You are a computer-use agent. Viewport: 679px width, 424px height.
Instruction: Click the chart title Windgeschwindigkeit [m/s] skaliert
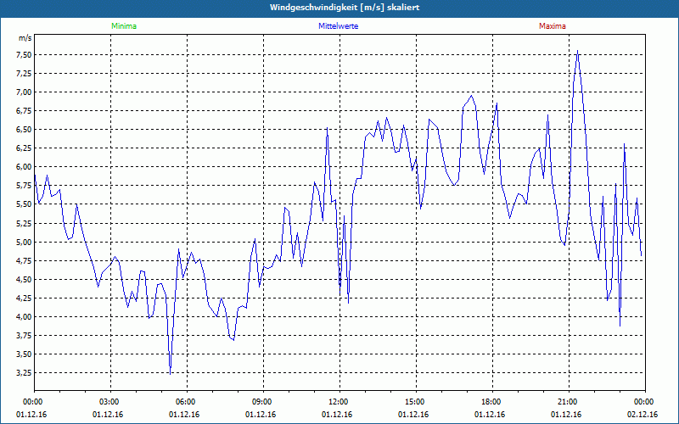pos(345,8)
